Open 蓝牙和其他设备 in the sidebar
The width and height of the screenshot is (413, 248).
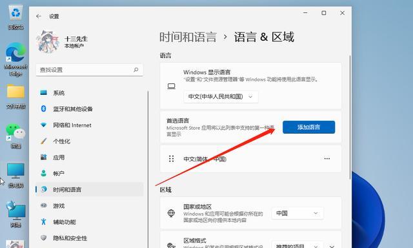click(90, 109)
